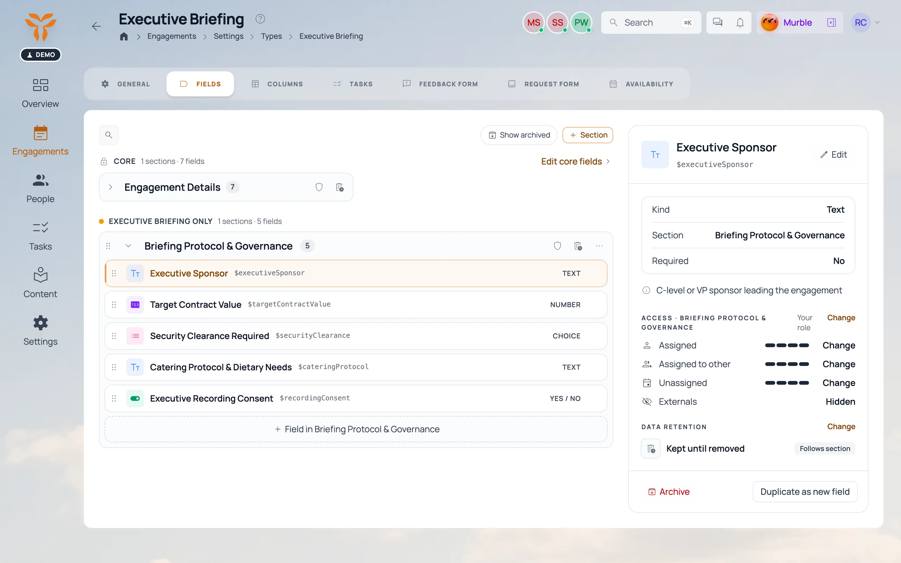Open retention icon on Briefing Protocol section

(578, 246)
